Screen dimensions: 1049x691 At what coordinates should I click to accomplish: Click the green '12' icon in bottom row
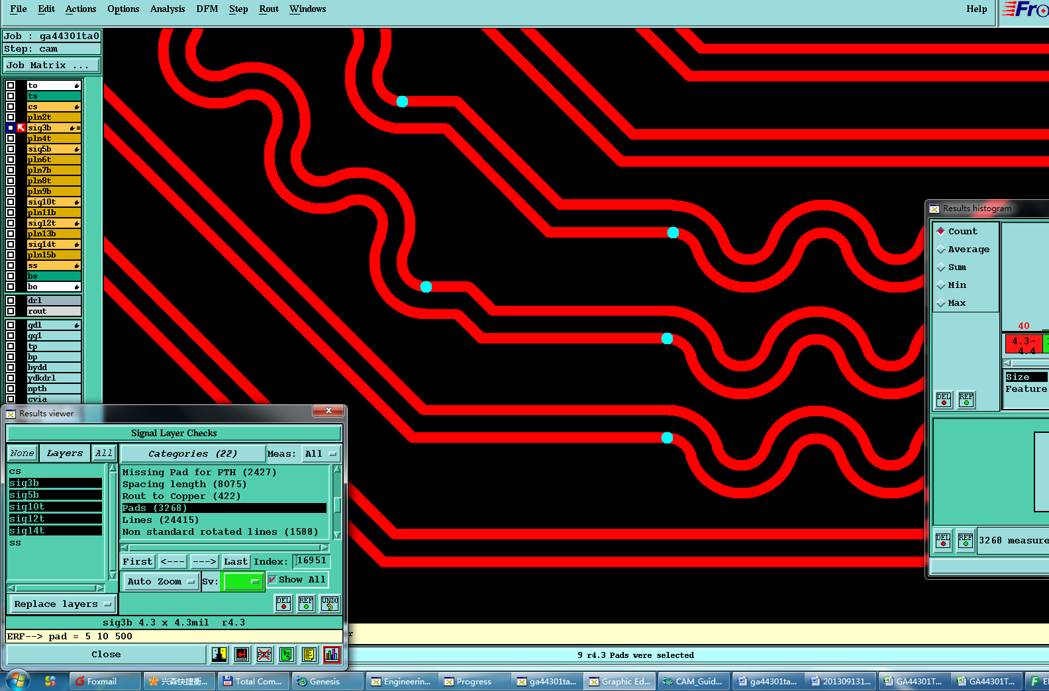[287, 655]
